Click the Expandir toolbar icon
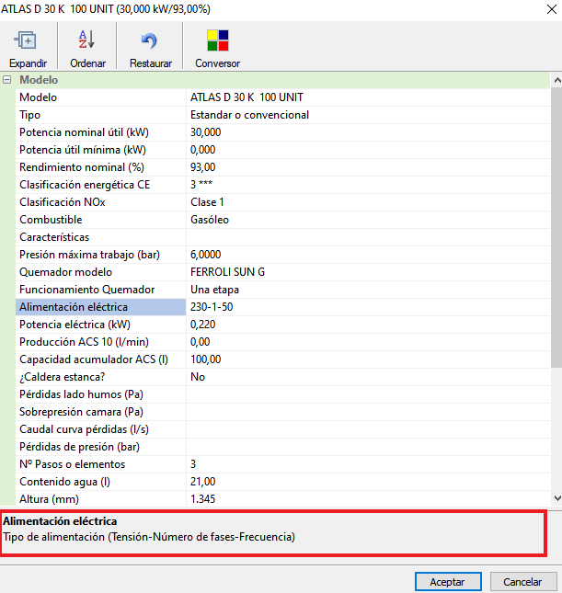The image size is (562, 593). pos(26,40)
